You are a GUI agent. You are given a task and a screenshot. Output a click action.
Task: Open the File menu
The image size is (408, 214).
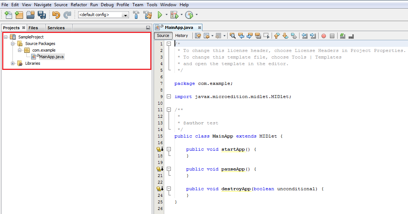point(5,5)
